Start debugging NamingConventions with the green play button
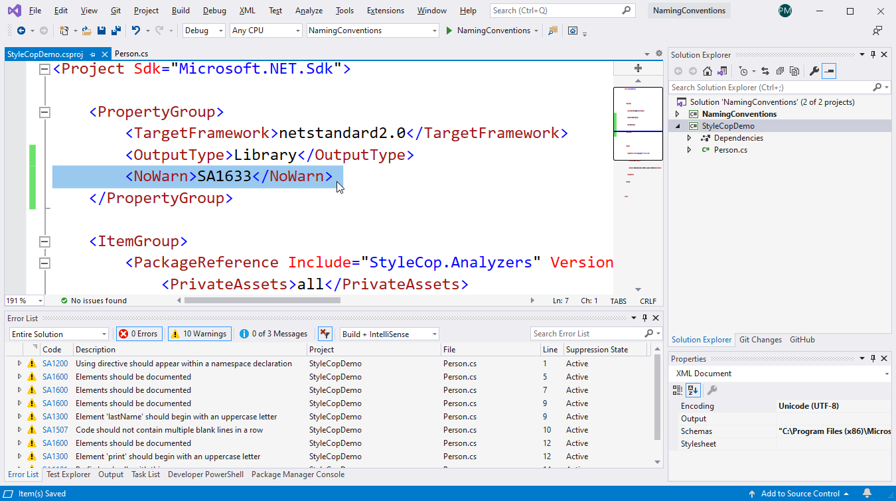The height and width of the screenshot is (501, 896). point(449,31)
